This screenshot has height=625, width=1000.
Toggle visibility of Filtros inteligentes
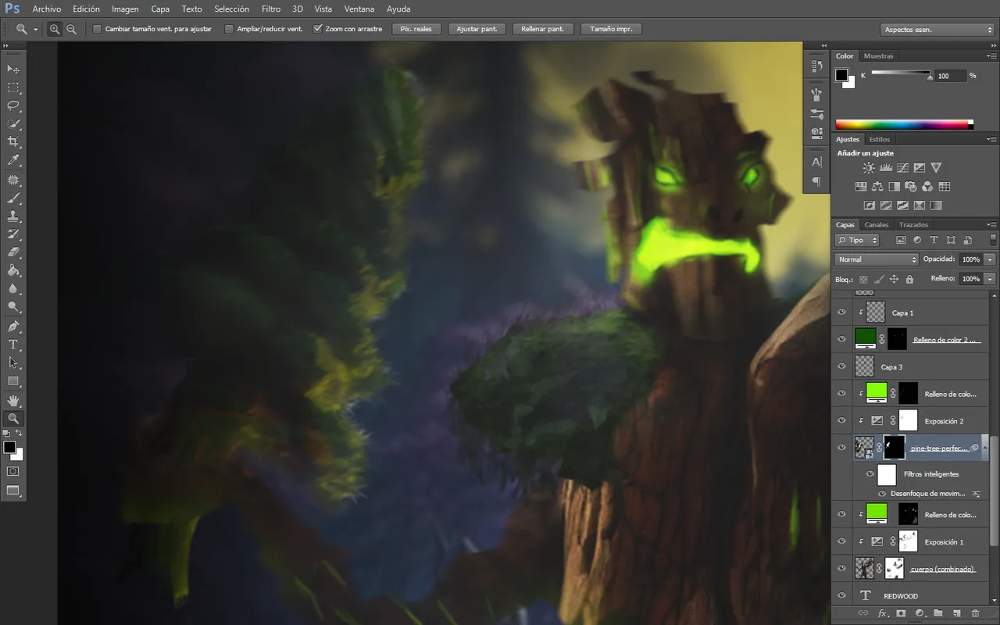[870, 473]
